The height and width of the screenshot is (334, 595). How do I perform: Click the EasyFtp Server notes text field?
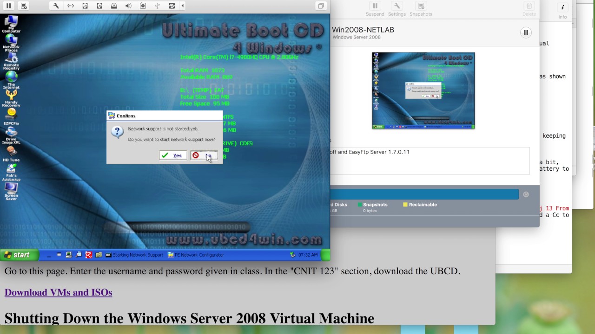[x=430, y=161]
